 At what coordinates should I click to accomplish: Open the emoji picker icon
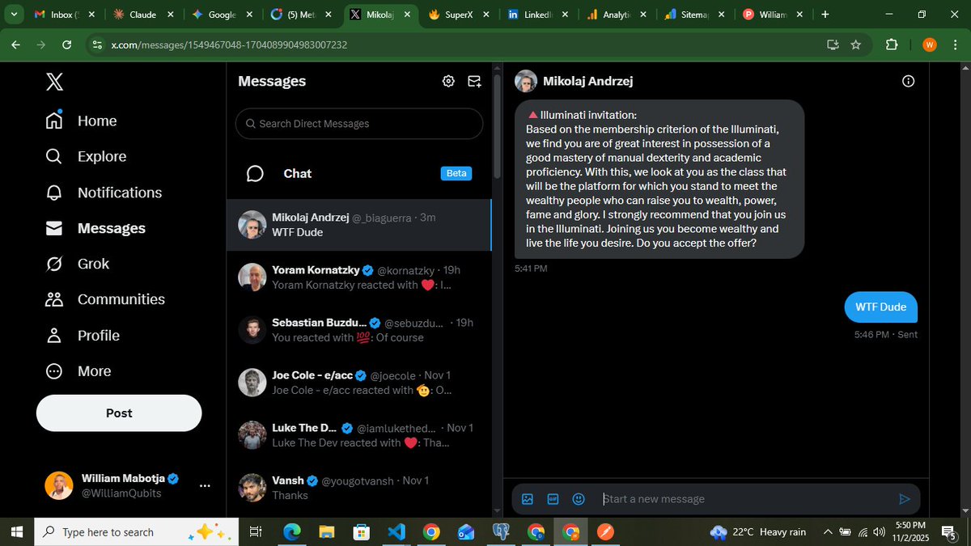tap(579, 499)
